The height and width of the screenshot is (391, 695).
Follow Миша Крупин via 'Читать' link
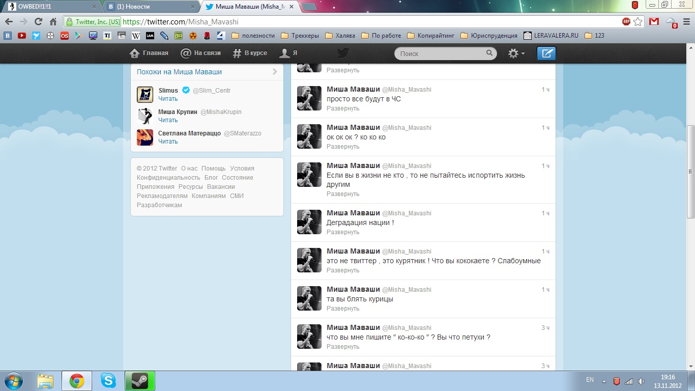click(x=168, y=120)
